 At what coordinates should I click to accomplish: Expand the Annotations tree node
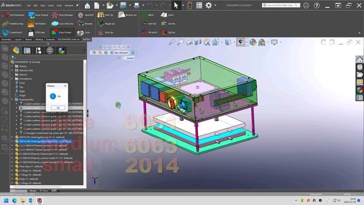[13, 79]
